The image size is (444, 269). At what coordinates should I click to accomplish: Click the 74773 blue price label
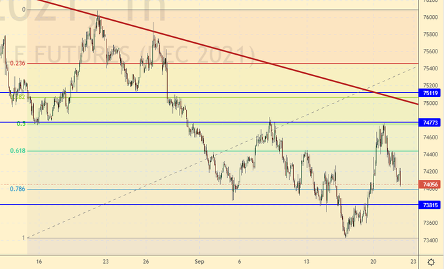[x=430, y=122]
